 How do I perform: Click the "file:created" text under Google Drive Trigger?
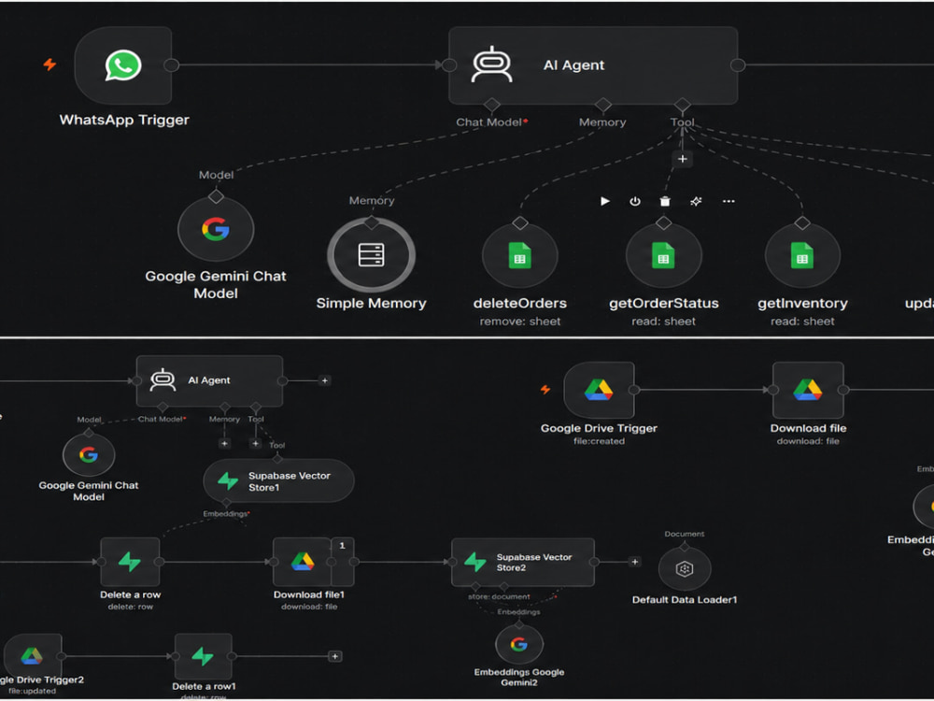pyautogui.click(x=600, y=441)
